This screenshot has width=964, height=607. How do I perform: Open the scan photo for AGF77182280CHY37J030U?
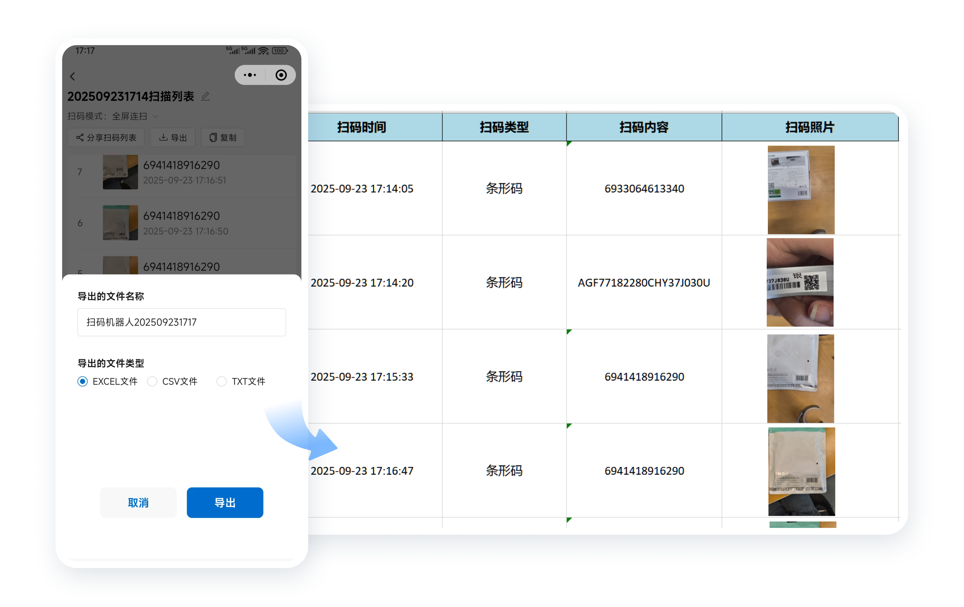800,282
